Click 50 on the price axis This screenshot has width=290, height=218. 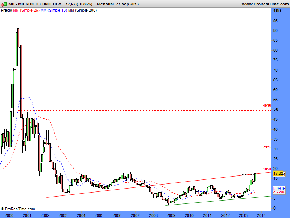275,109
